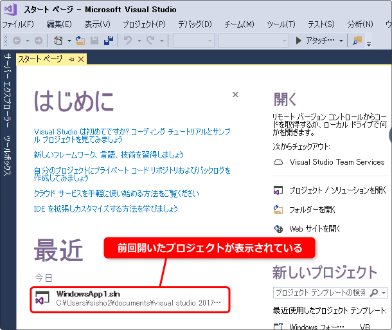Open the coding tutorials and samples link
The image size is (392, 330).
[x=132, y=135]
